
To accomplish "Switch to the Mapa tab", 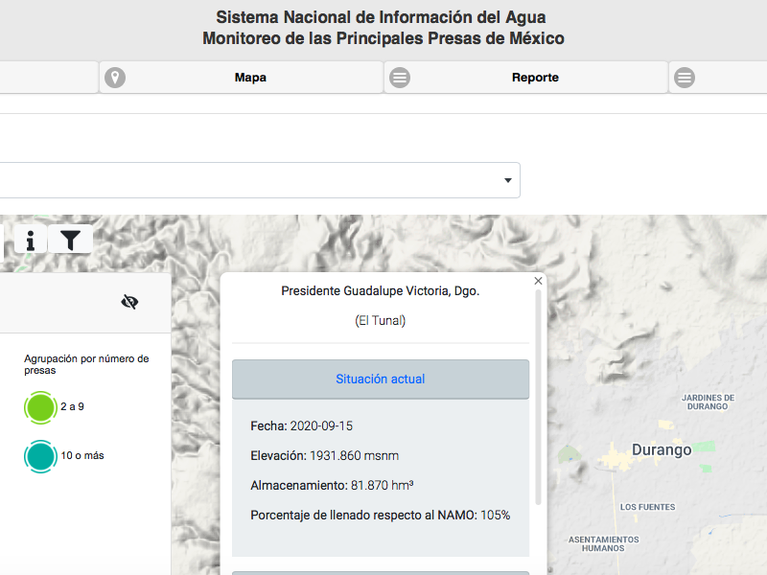I will [x=250, y=78].
